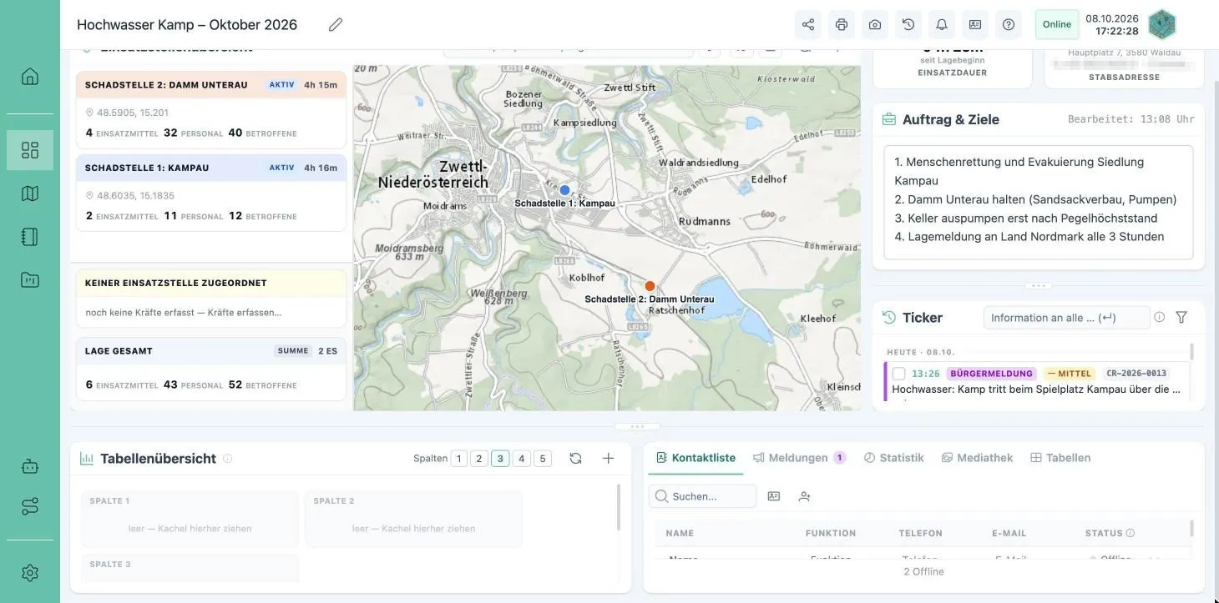The image size is (1219, 603).
Task: Tick the checkbox of ticker entry CR-2026-0013
Action: pyautogui.click(x=899, y=374)
